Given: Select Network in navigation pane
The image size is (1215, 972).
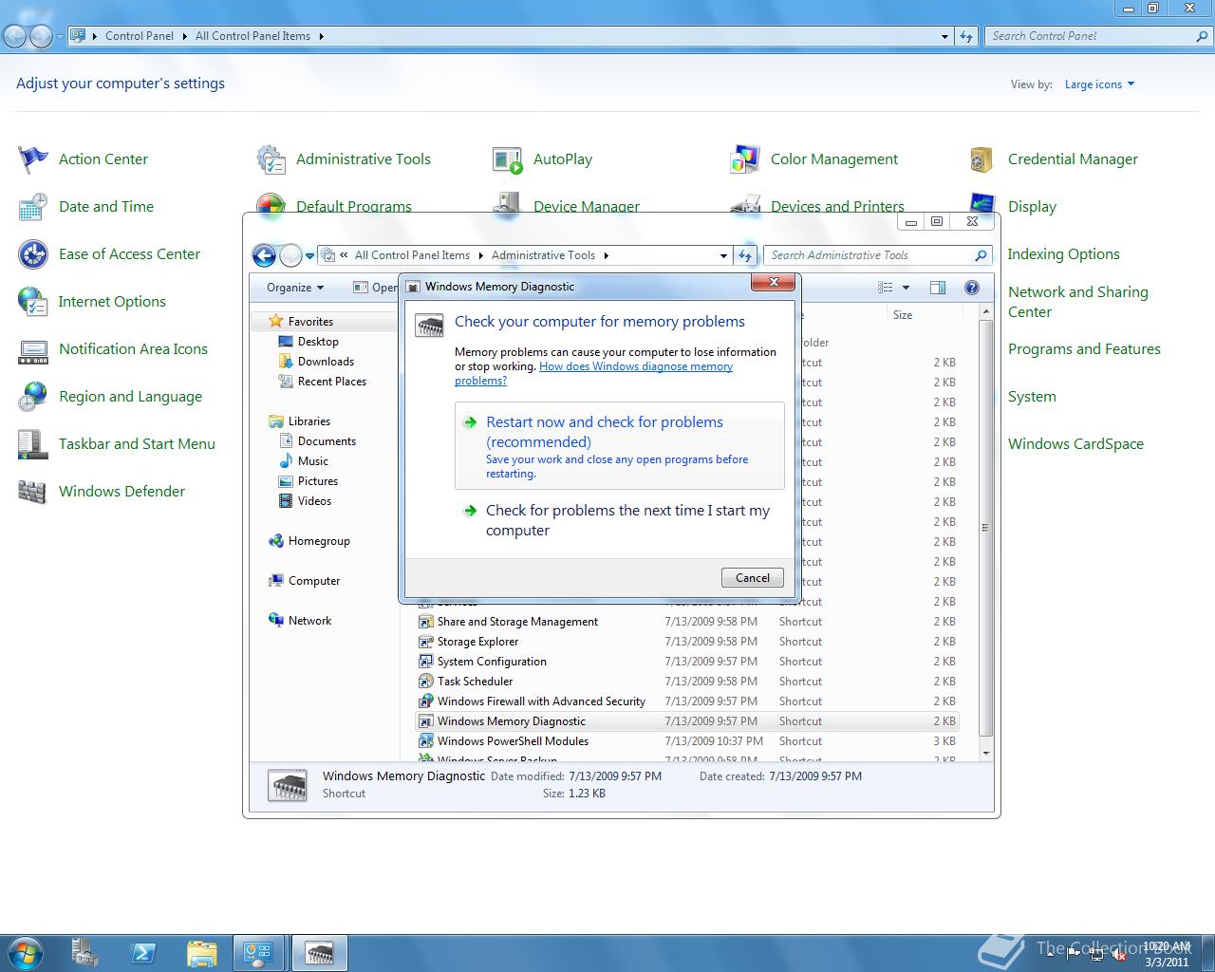Looking at the screenshot, I should click(x=309, y=621).
